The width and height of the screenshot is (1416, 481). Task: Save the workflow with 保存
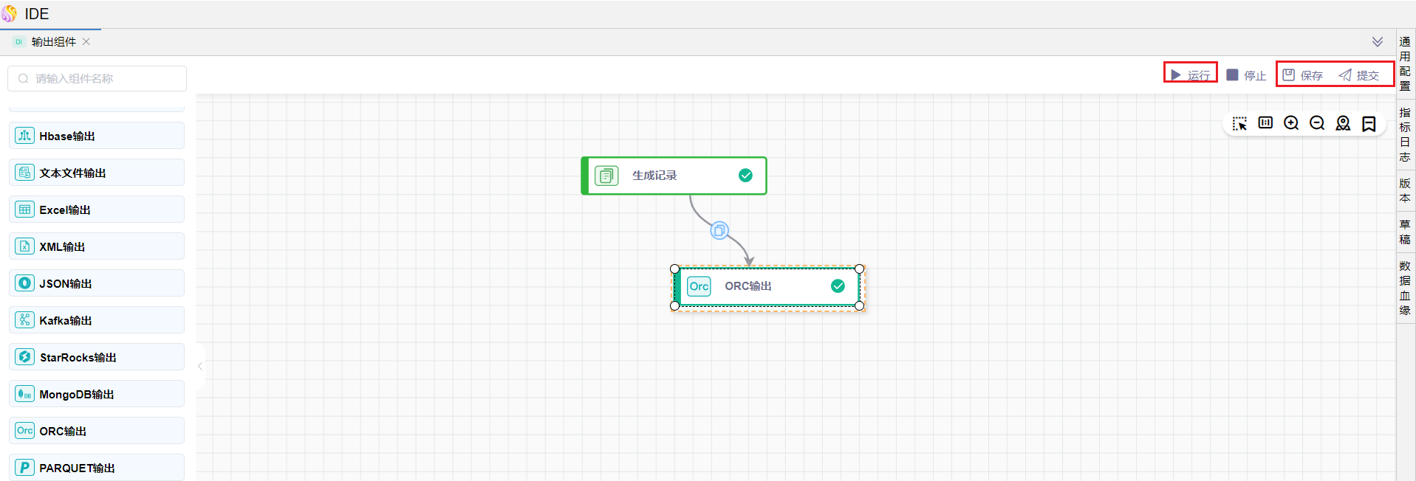pyautogui.click(x=1303, y=75)
